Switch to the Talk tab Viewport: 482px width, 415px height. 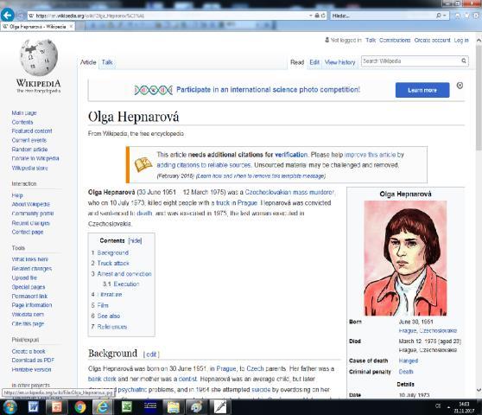tap(107, 62)
